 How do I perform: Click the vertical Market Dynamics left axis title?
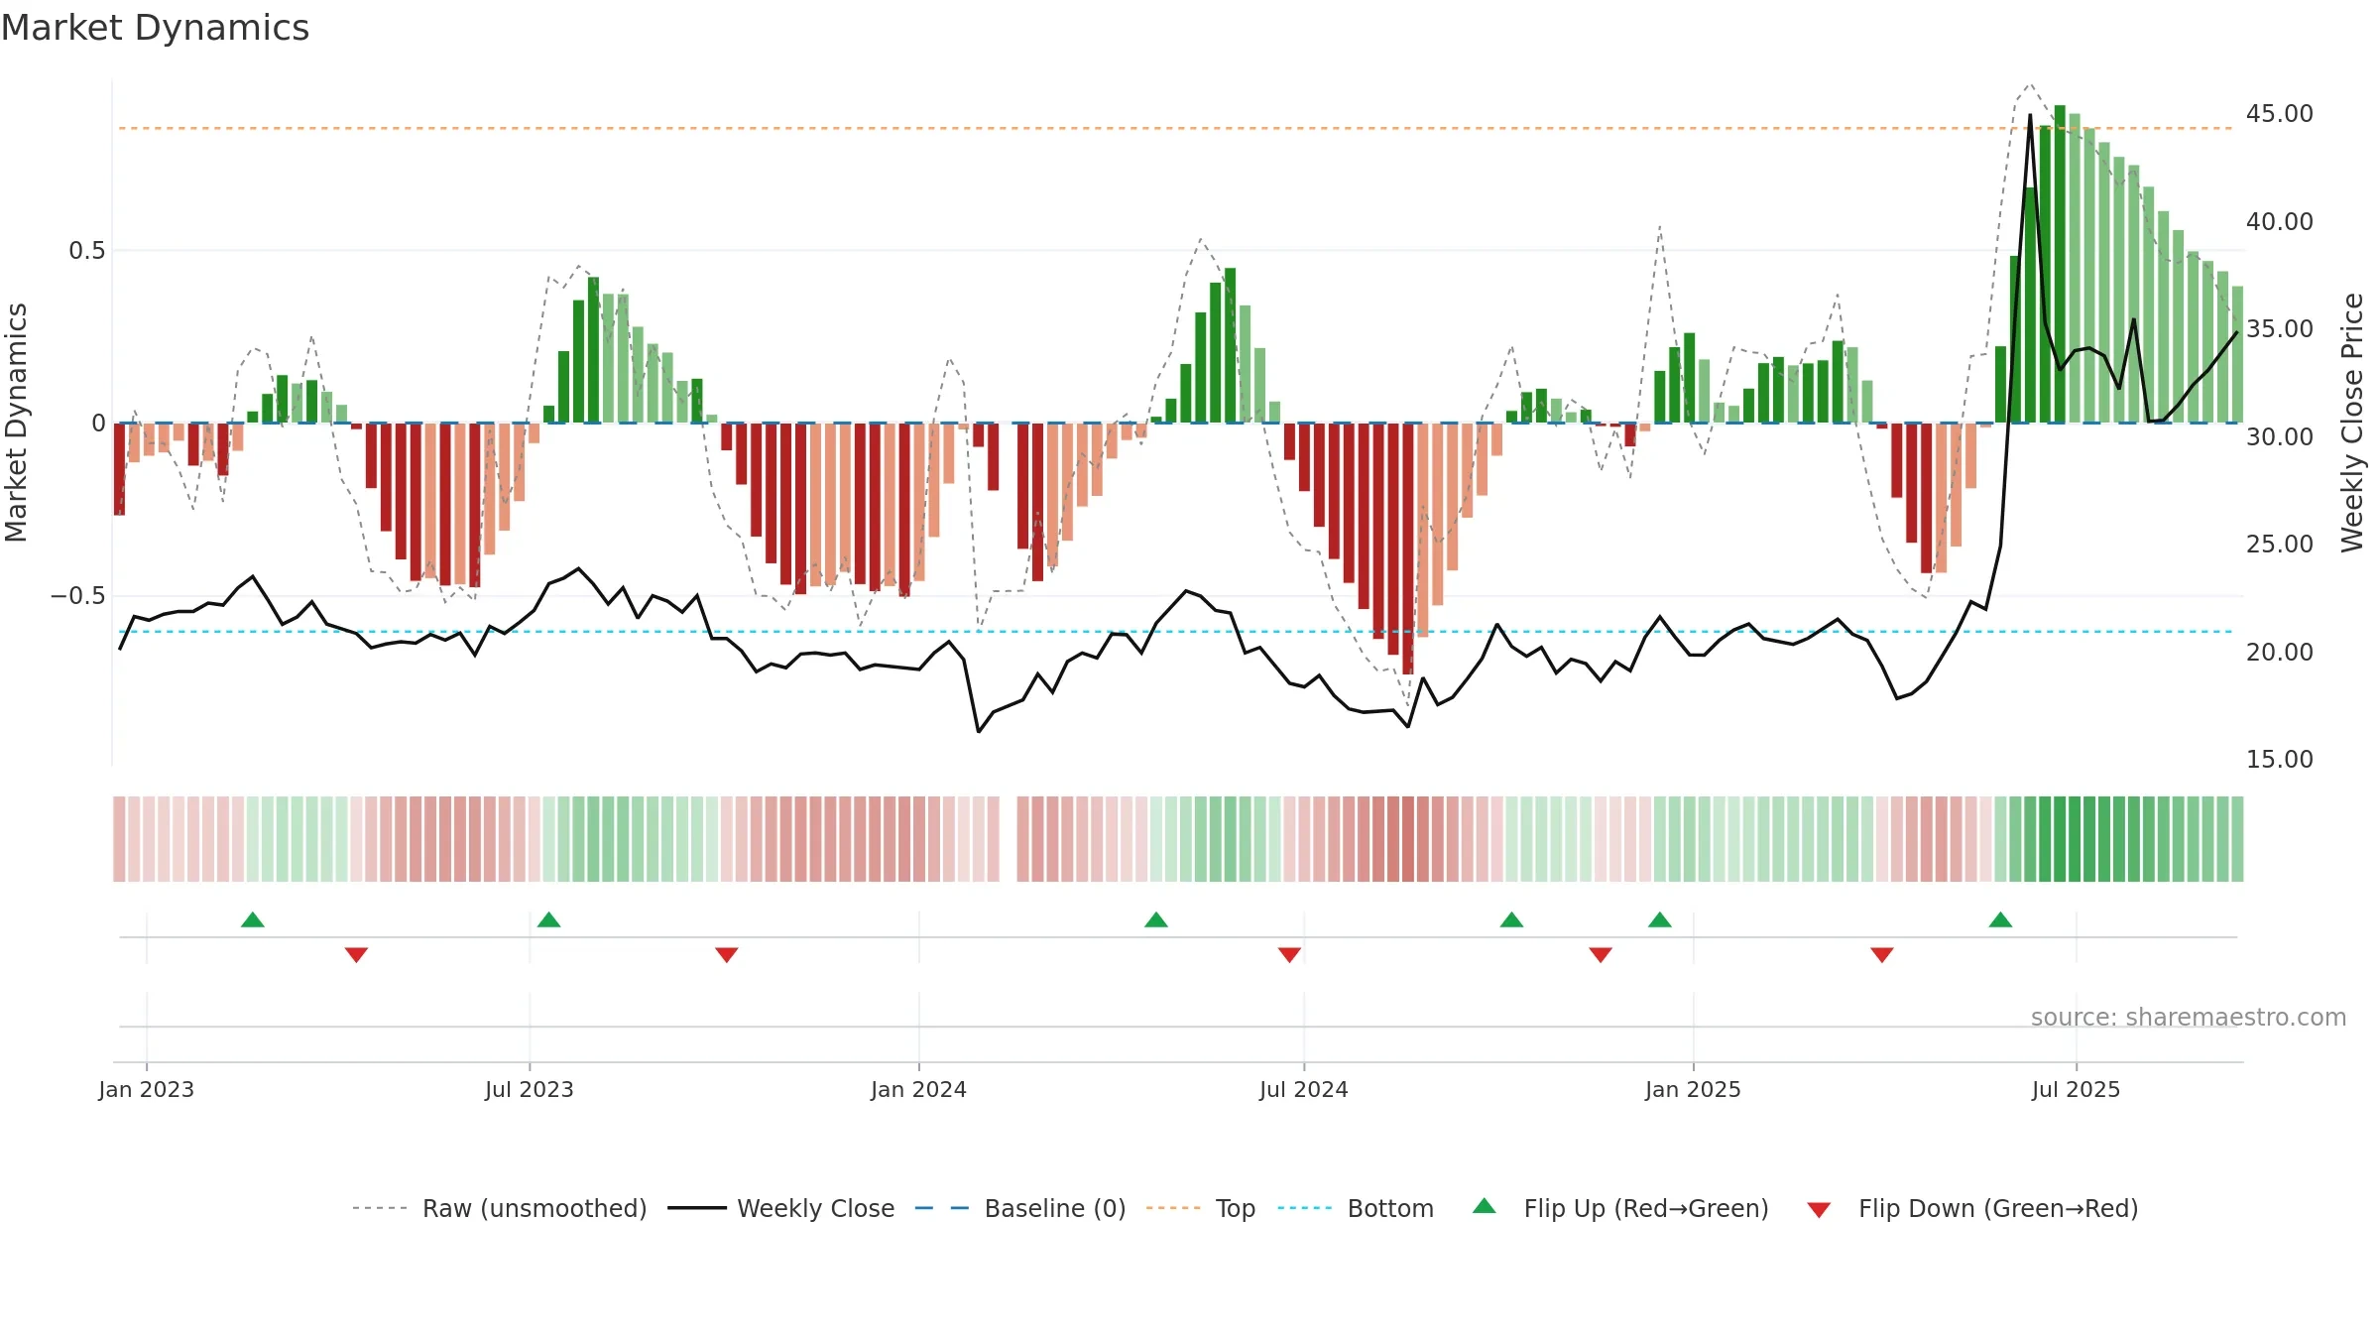pyautogui.click(x=16, y=423)
